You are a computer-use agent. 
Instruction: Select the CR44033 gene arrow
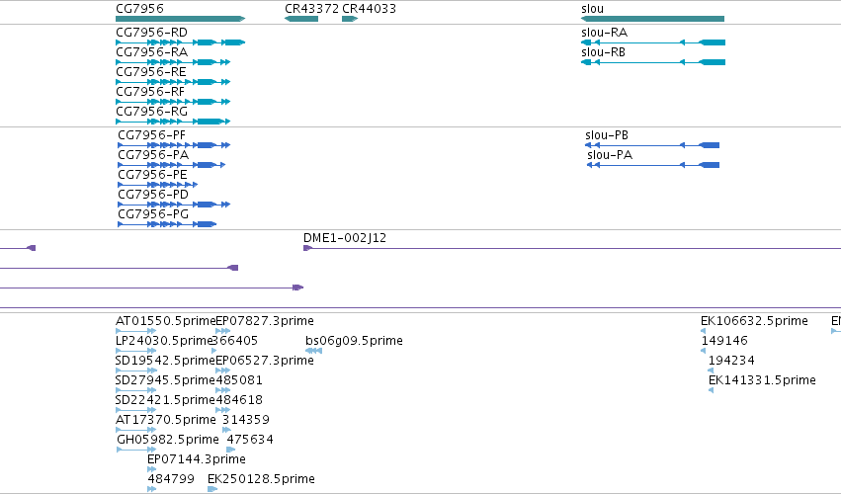pos(350,19)
